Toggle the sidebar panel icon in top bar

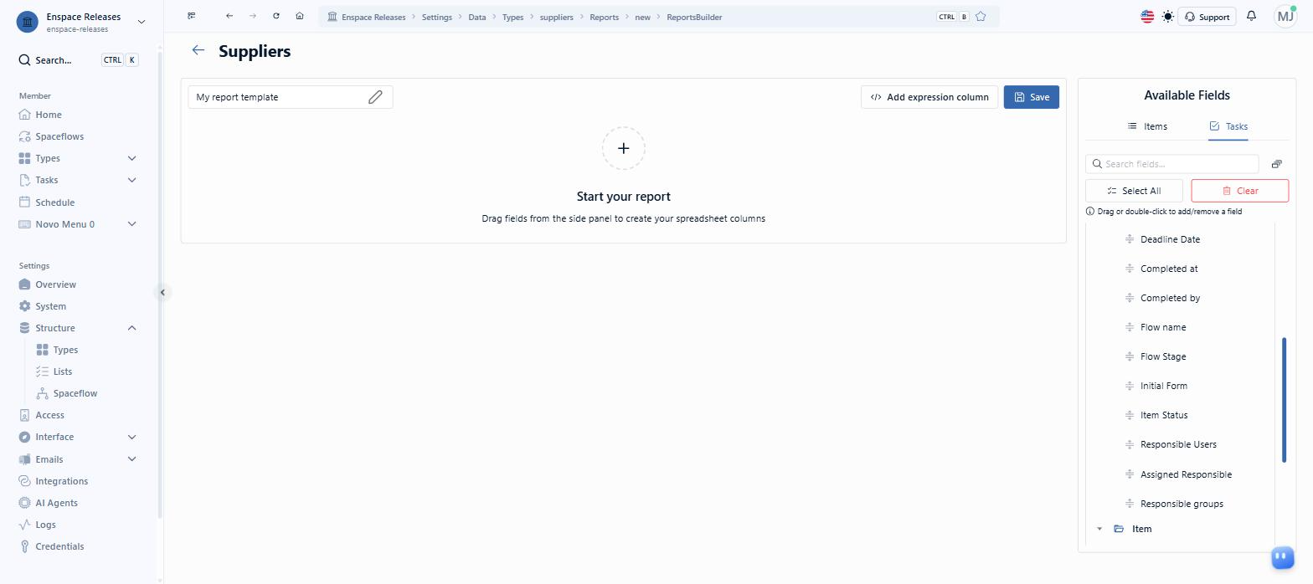192,16
